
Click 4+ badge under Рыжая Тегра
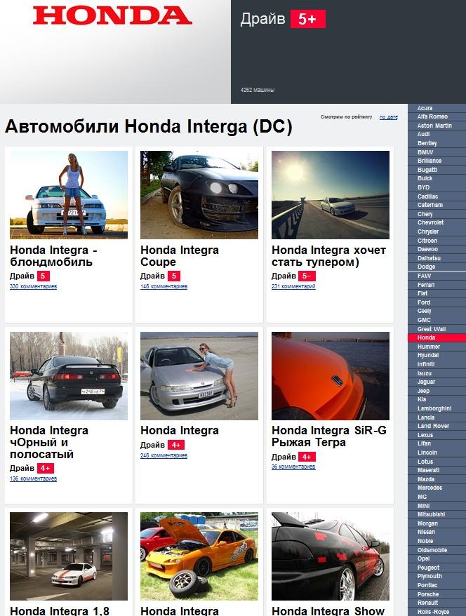pyautogui.click(x=307, y=457)
